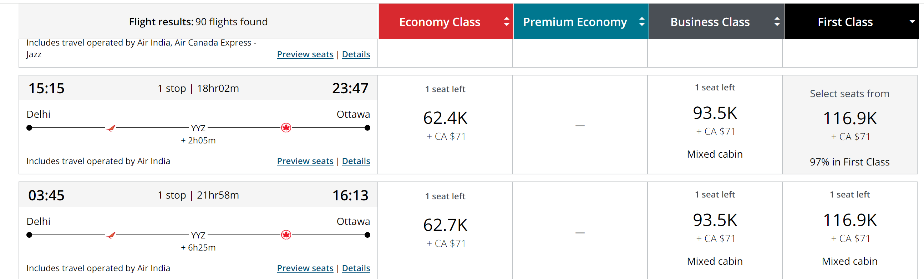Open Preview seats for 03:45 flight
The height and width of the screenshot is (279, 924).
[x=305, y=268]
